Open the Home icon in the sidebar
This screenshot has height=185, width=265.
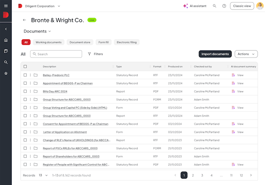tap(6, 40)
